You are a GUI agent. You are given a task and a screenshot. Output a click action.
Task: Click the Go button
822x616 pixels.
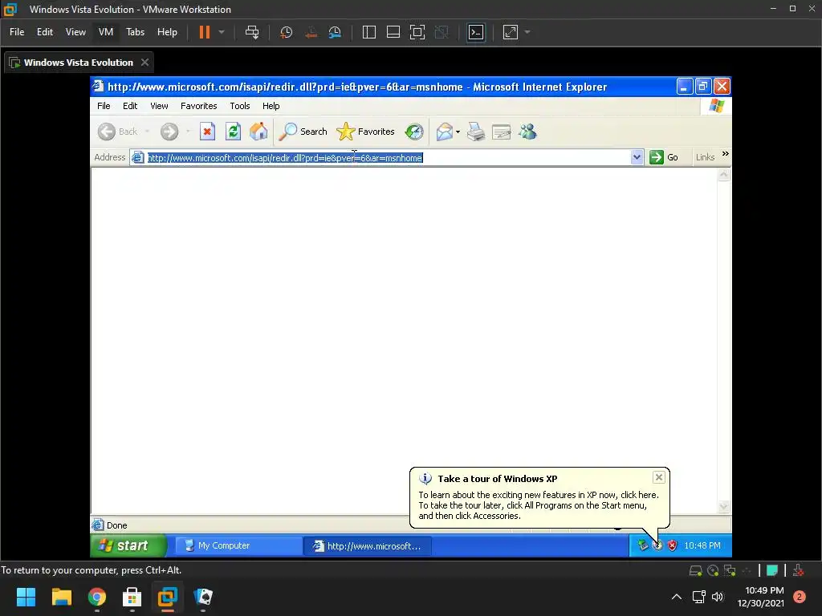[x=664, y=157]
